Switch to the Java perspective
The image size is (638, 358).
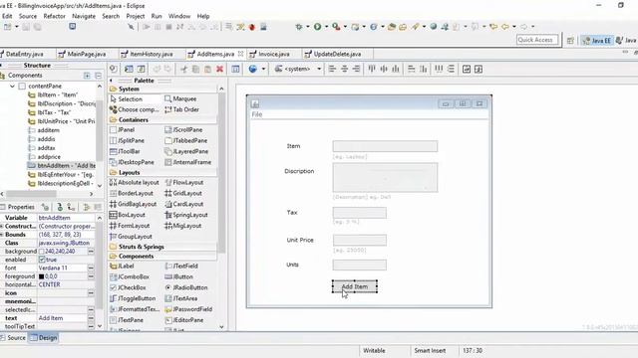tap(627, 40)
